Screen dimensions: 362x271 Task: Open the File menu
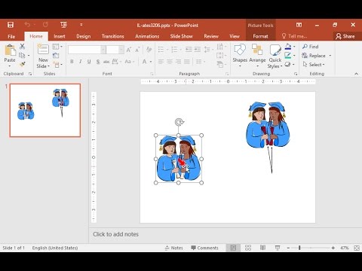[x=11, y=36]
